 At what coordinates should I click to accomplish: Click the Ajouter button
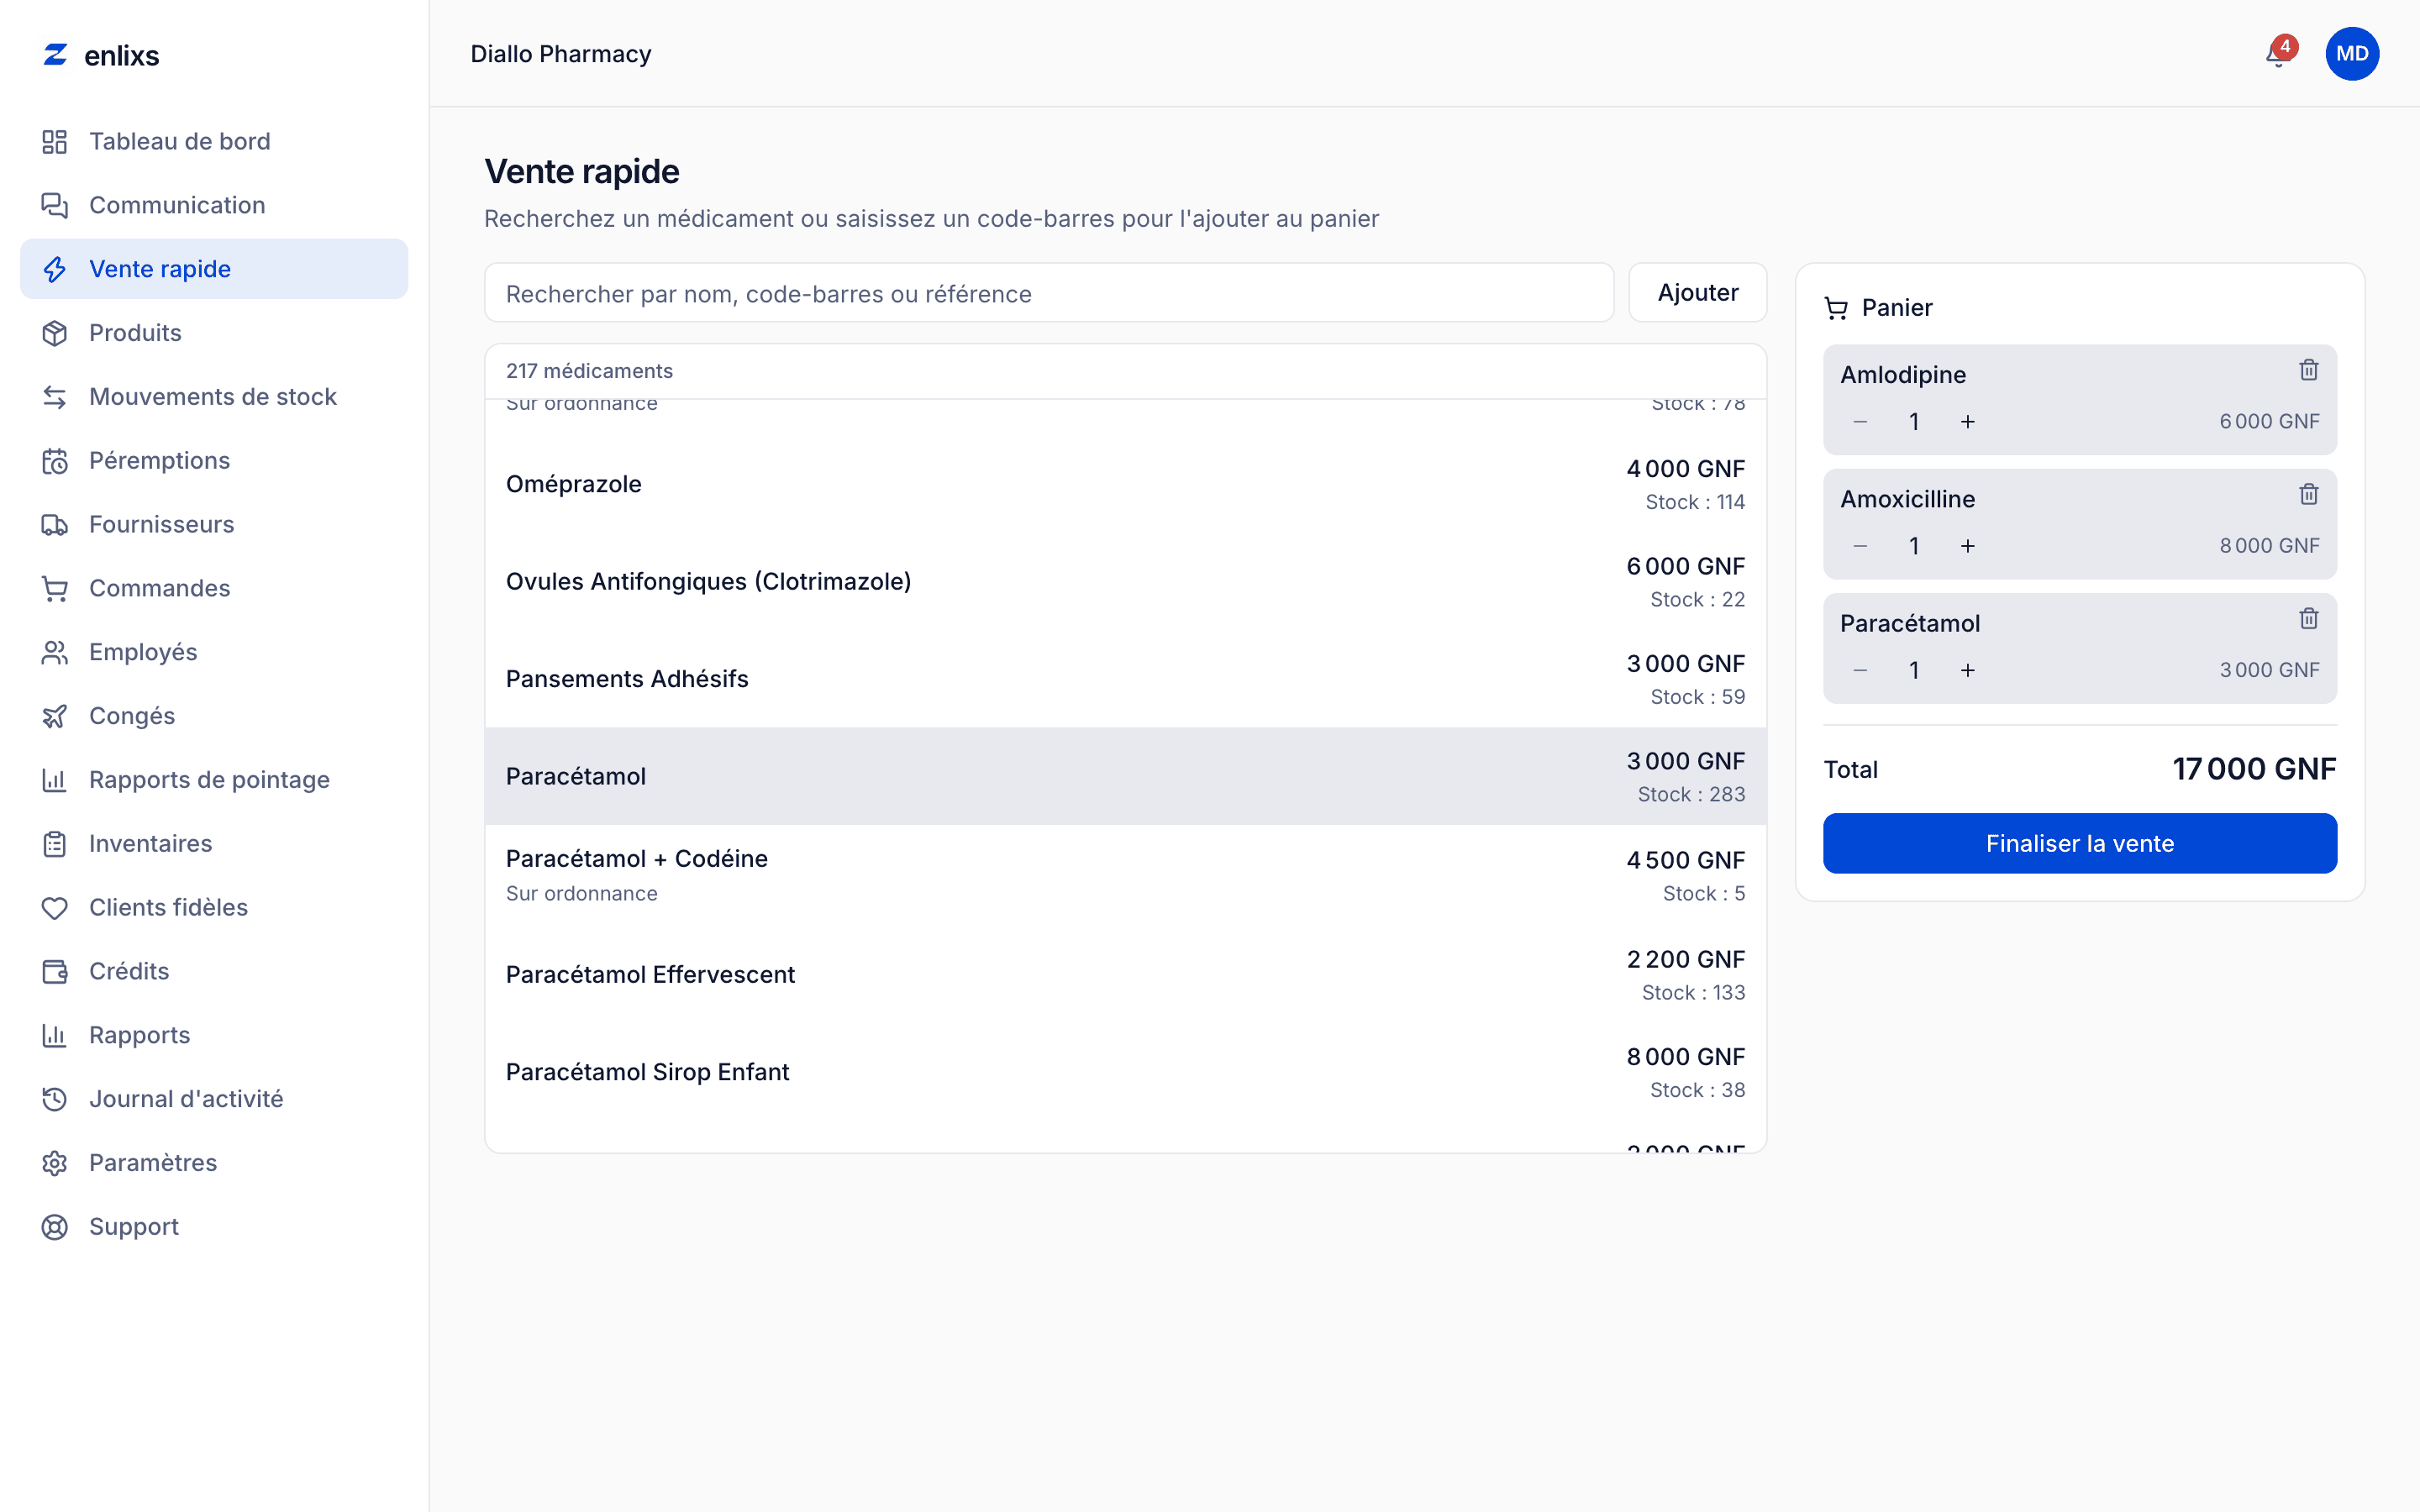[1697, 292]
